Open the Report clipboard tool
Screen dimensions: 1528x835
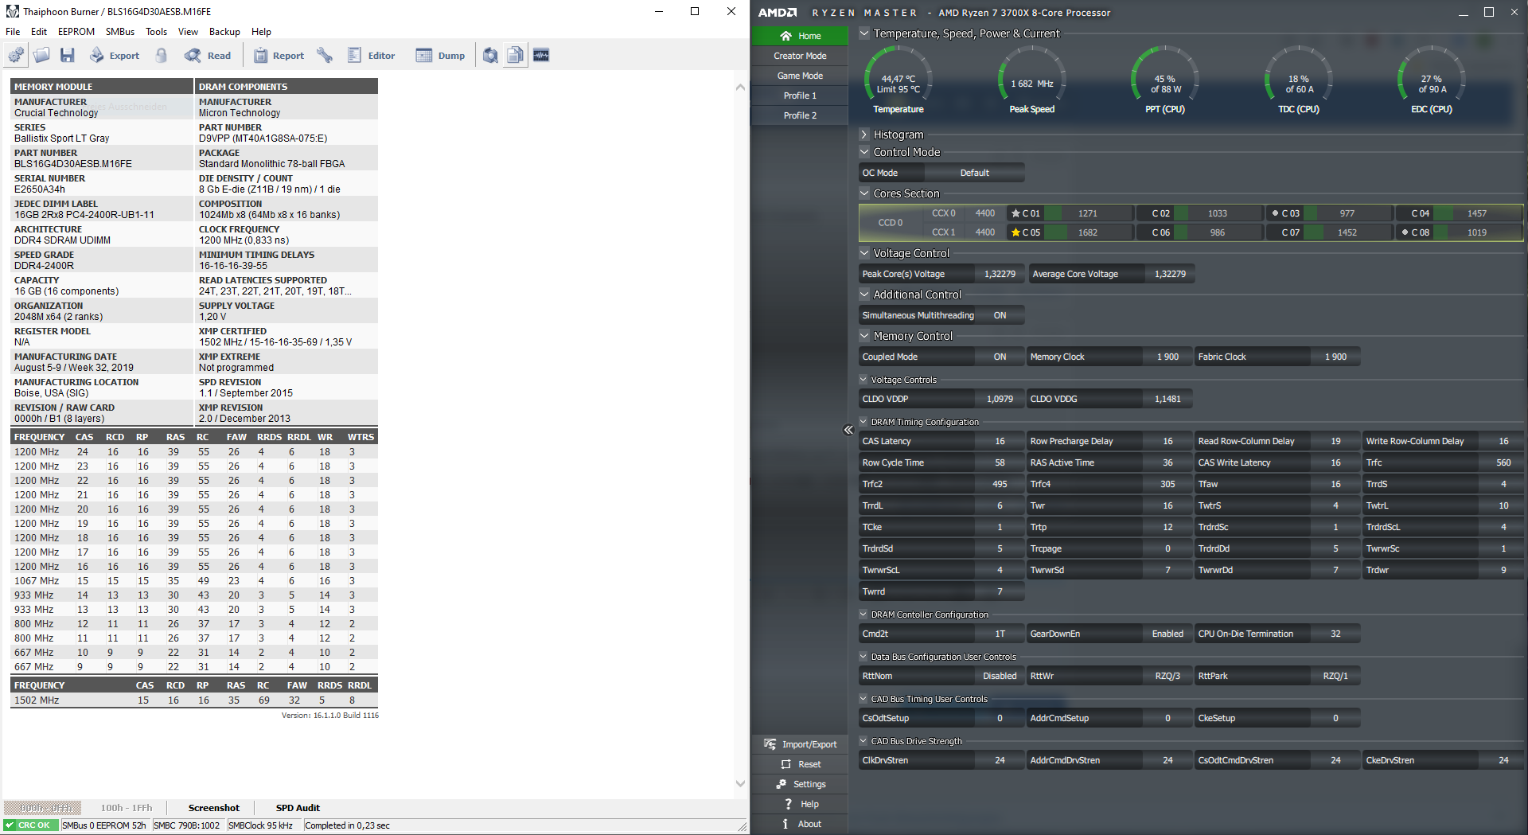click(x=279, y=55)
